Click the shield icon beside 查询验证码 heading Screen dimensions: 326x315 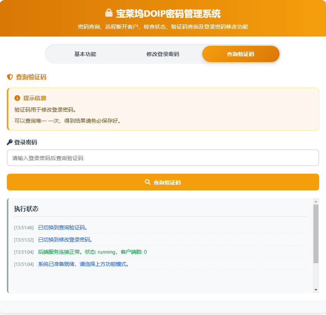(9, 77)
